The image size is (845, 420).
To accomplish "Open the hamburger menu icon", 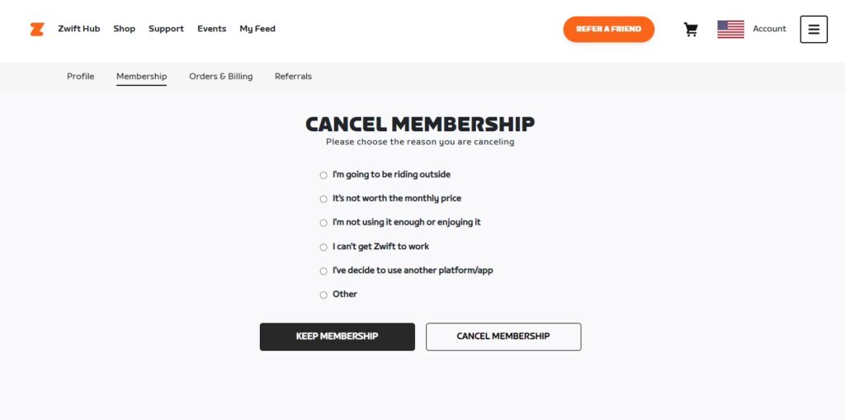I will tap(813, 30).
